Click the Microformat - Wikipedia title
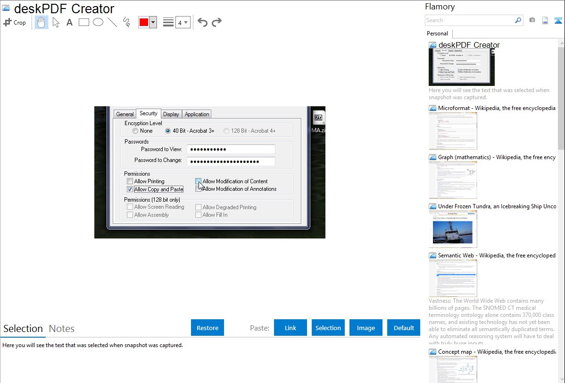The height and width of the screenshot is (383, 565). coord(497,108)
